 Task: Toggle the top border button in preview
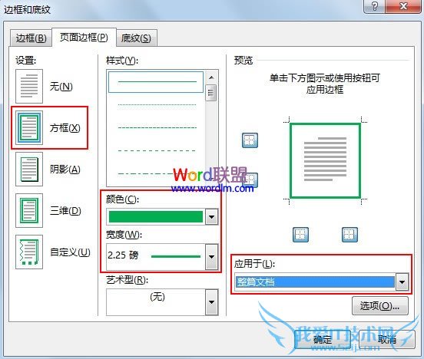point(250,140)
